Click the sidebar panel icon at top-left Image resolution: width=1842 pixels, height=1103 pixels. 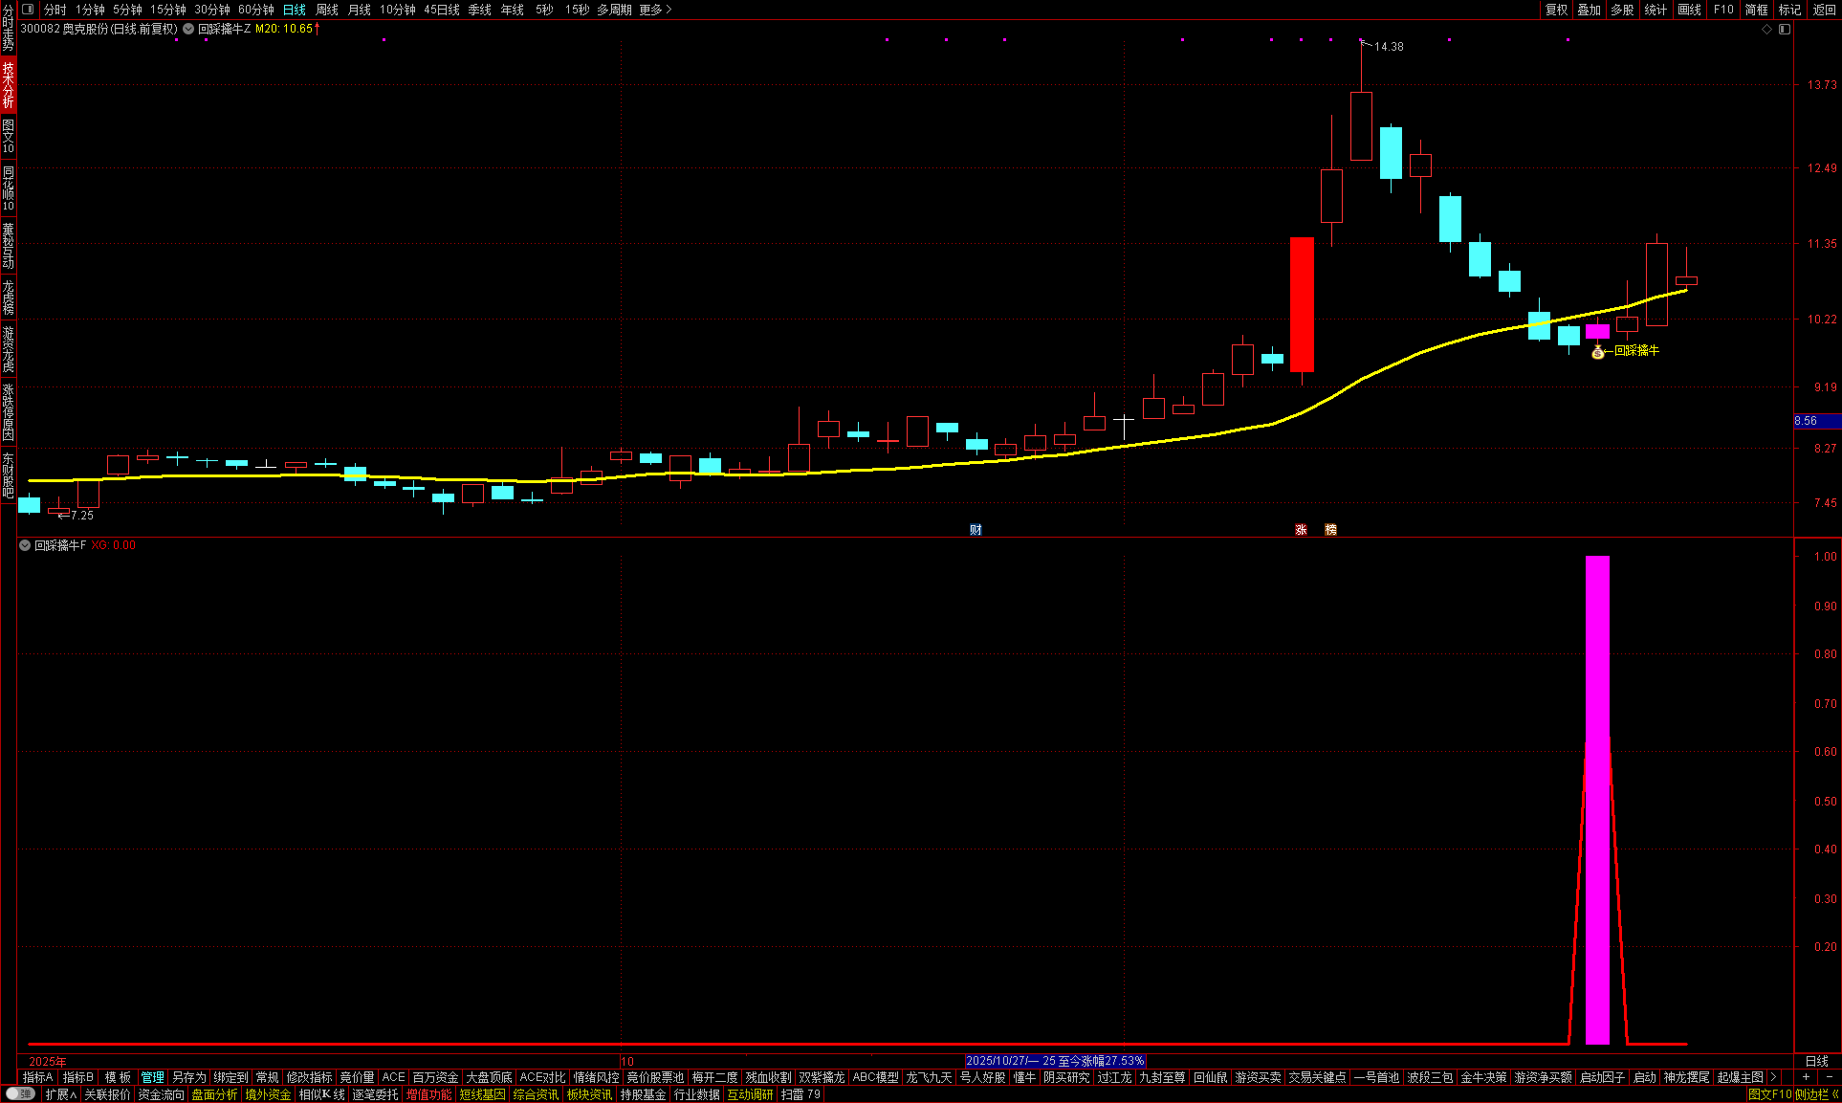click(x=28, y=9)
